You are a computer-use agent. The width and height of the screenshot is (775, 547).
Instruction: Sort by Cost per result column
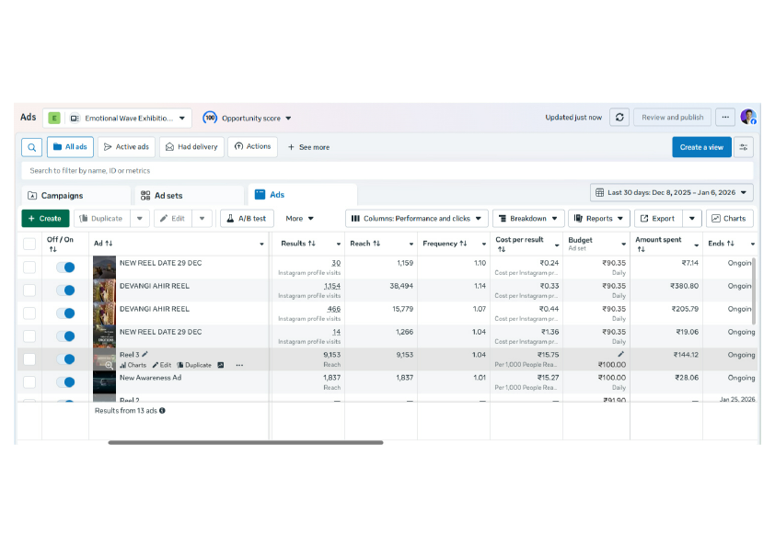[502, 249]
